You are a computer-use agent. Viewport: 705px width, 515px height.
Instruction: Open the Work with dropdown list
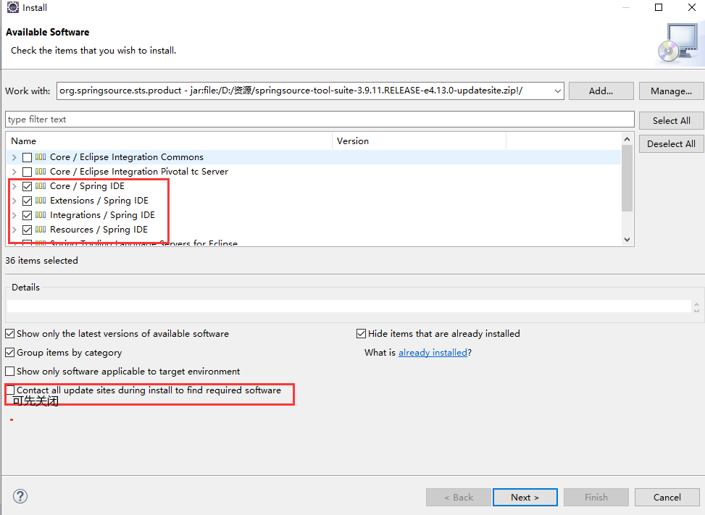[557, 91]
